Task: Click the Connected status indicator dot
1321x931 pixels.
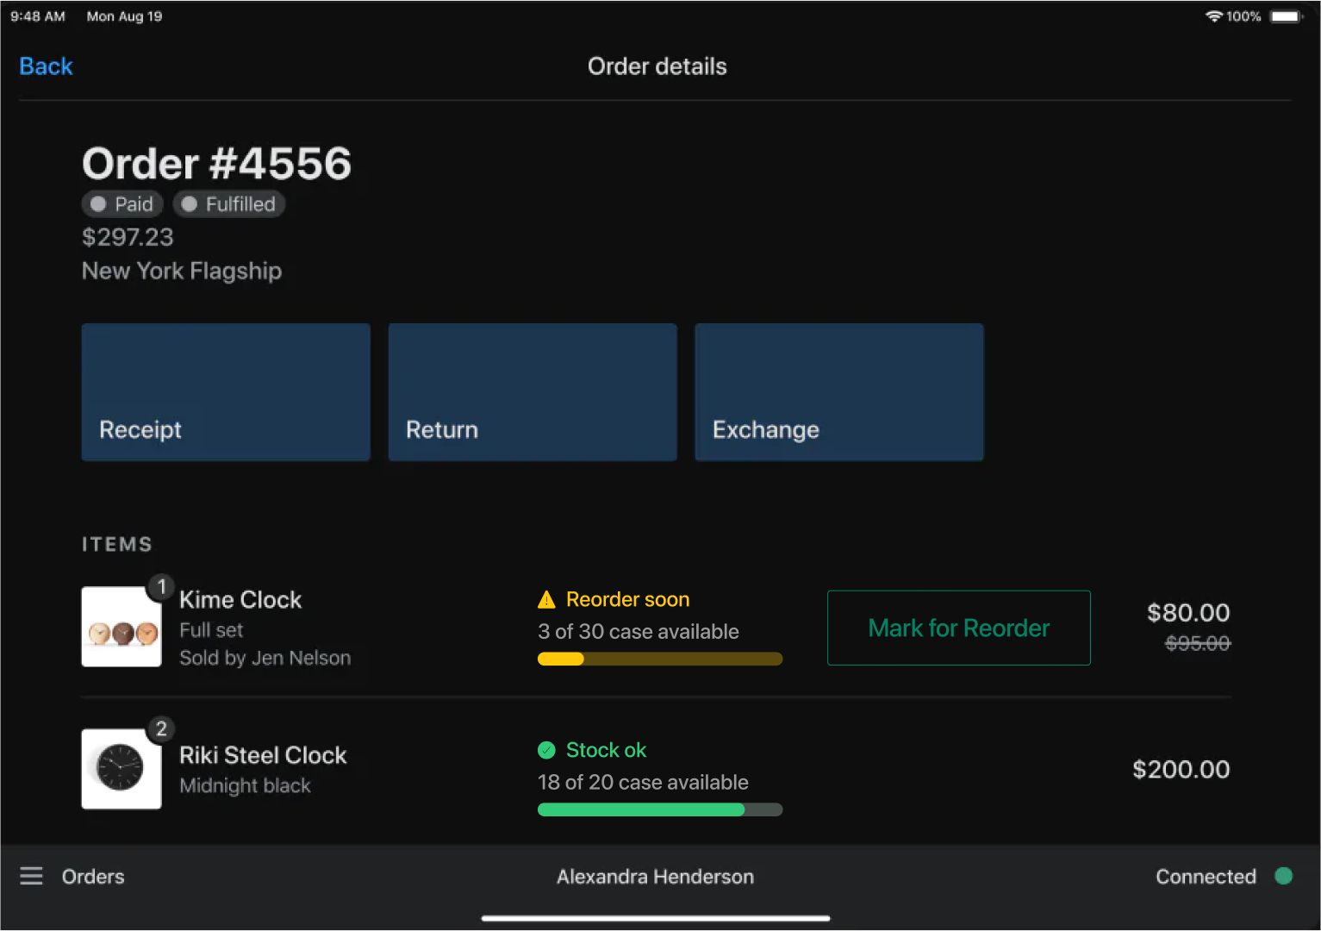Action: 1284,876
